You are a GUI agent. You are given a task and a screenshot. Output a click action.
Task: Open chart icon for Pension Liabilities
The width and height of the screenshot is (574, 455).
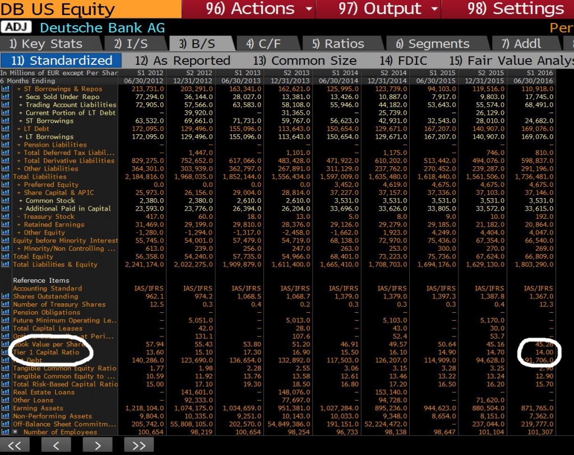tap(6, 145)
